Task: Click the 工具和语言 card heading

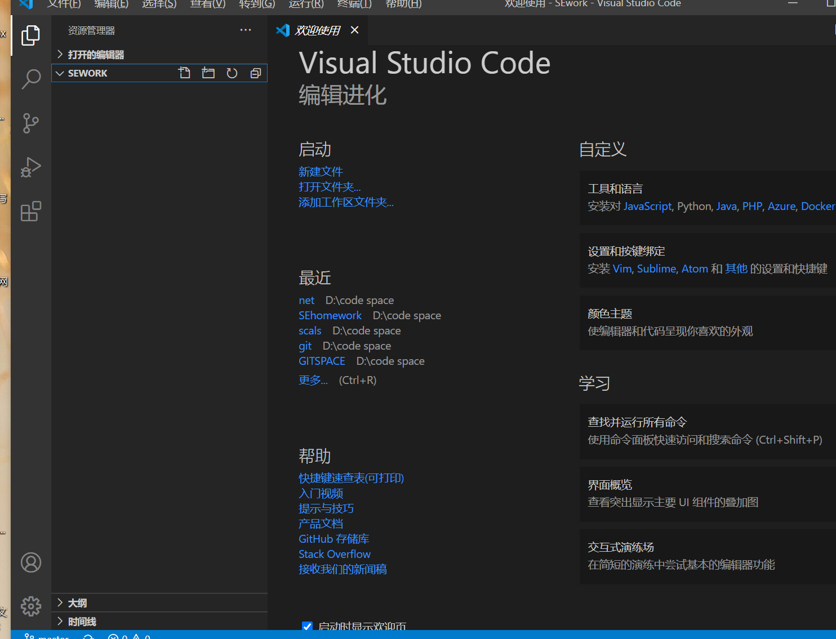Action: pyautogui.click(x=615, y=189)
